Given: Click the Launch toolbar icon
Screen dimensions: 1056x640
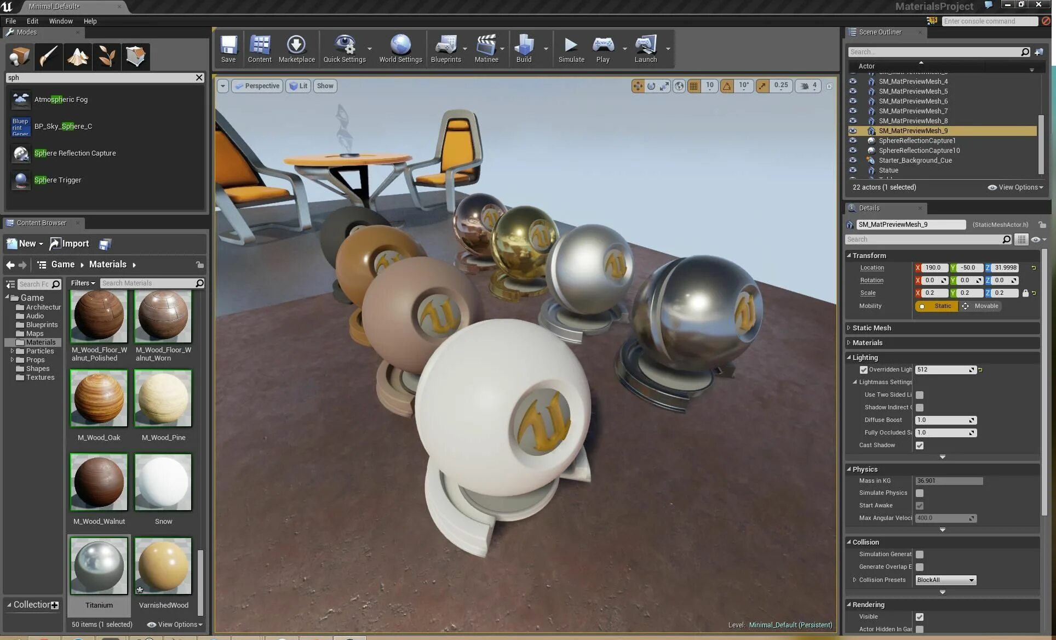Looking at the screenshot, I should point(645,48).
